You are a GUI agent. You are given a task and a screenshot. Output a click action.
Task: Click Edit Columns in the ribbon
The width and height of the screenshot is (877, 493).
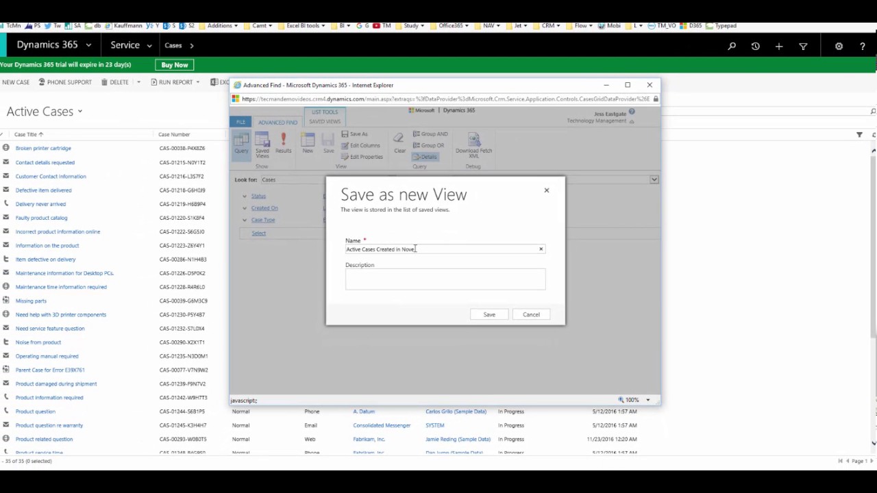tap(360, 145)
